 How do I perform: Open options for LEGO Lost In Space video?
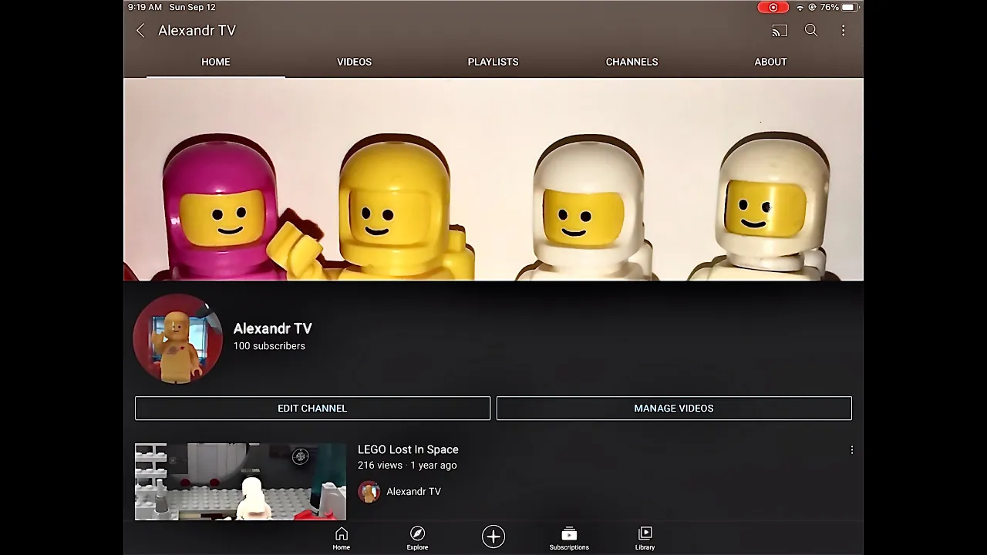851,450
